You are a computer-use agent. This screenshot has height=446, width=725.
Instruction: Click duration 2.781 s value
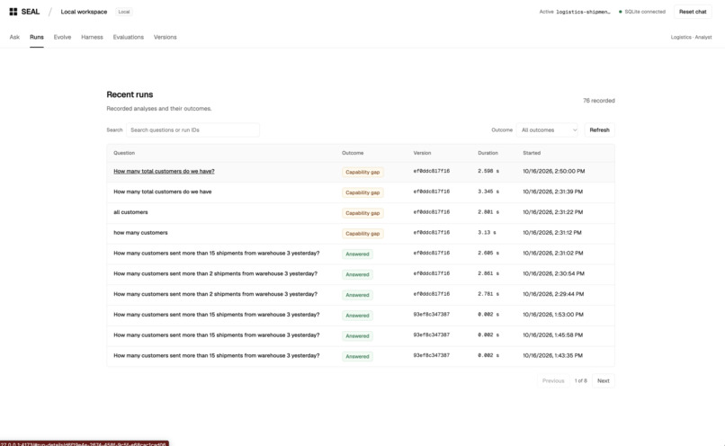click(x=488, y=294)
